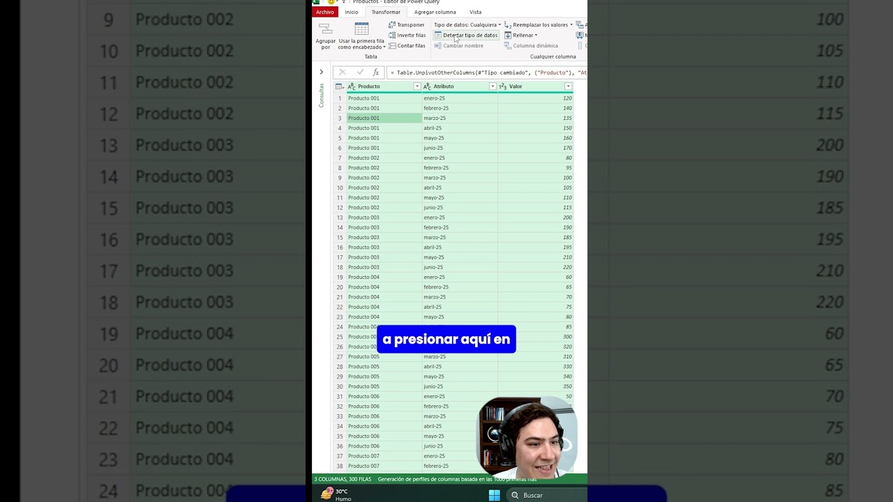Click the ABC type icon of Atributo column

pyautogui.click(x=427, y=86)
